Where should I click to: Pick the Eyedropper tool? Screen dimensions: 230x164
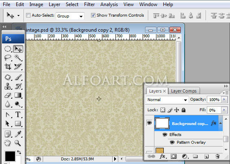pos(18,134)
